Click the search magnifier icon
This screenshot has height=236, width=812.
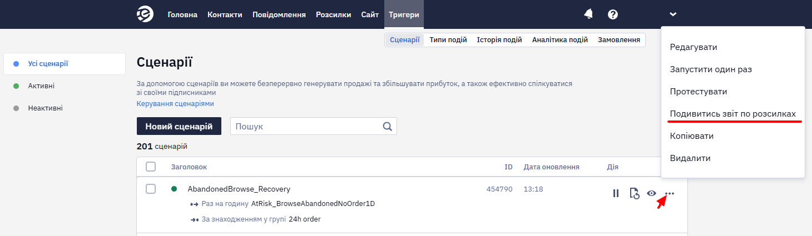click(x=388, y=126)
